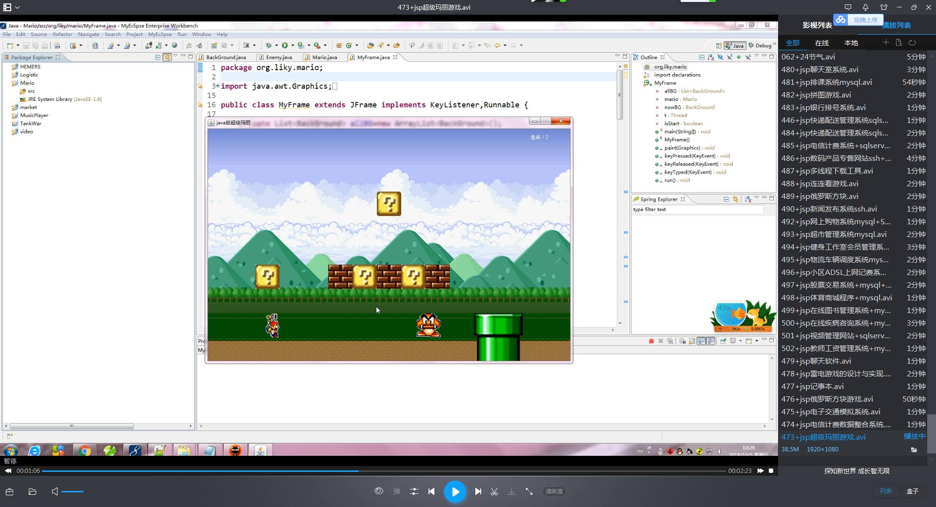
Task: Open the Eclipse Debug dropdown arrow
Action: click(x=276, y=45)
